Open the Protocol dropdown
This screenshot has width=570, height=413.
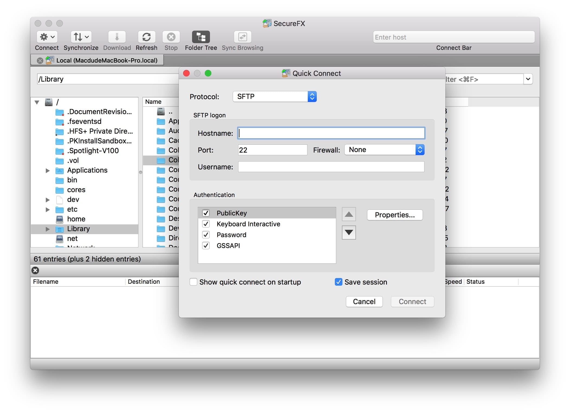(x=274, y=96)
